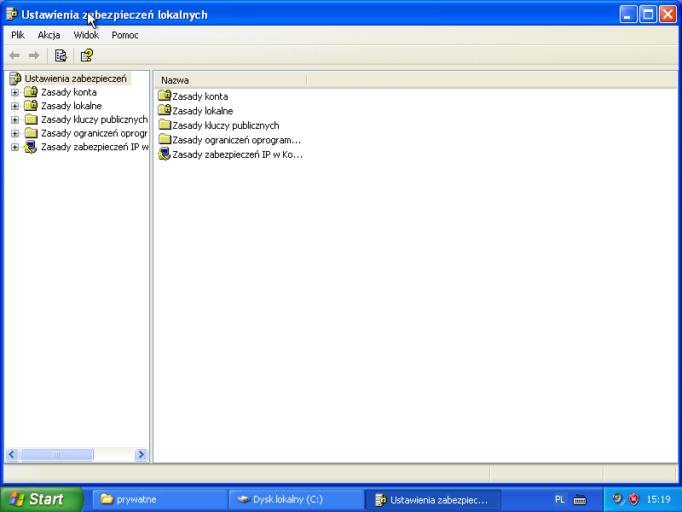Click the Export List toolbar icon
682x512 pixels.
click(x=61, y=55)
